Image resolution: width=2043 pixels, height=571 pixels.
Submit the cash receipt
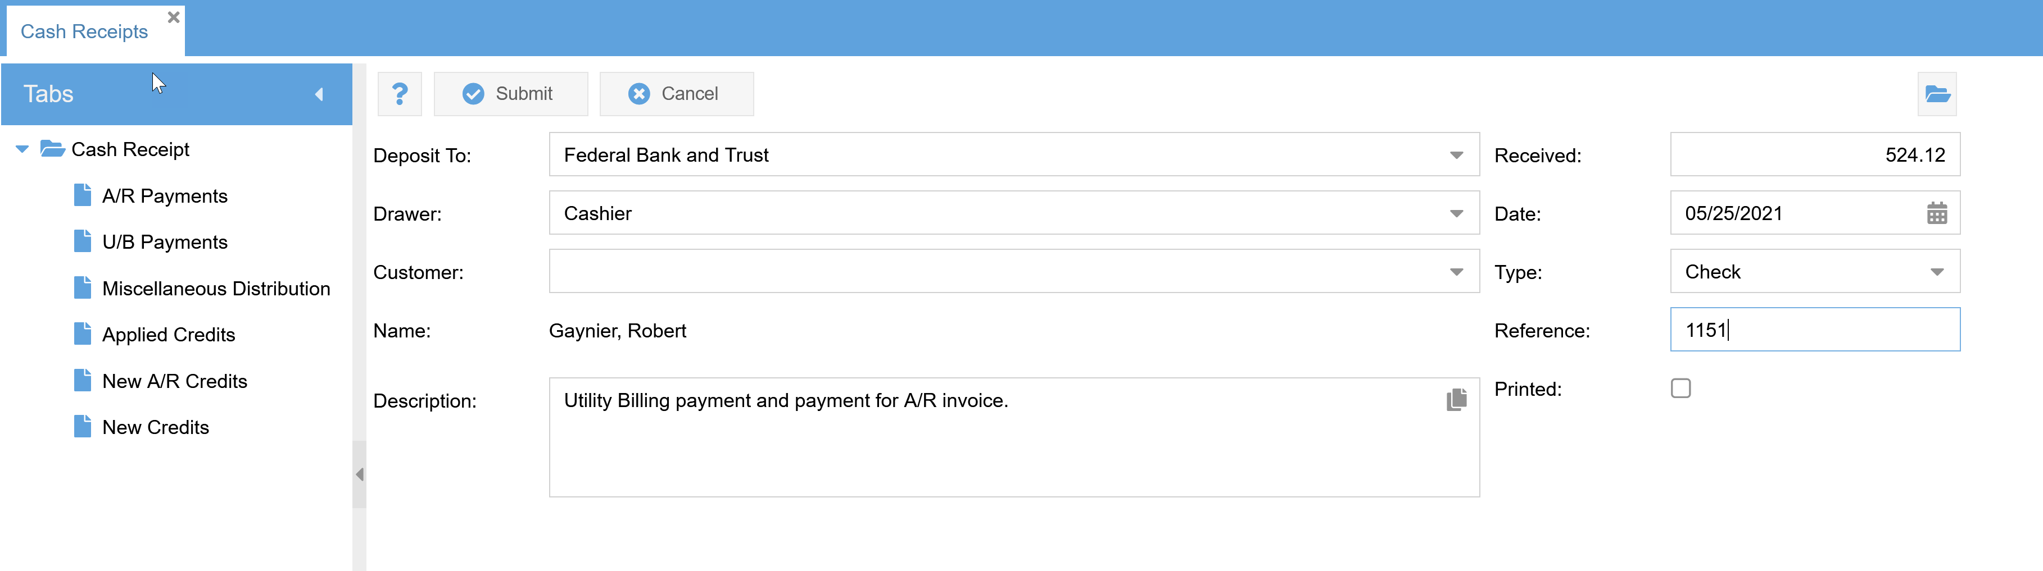point(510,94)
